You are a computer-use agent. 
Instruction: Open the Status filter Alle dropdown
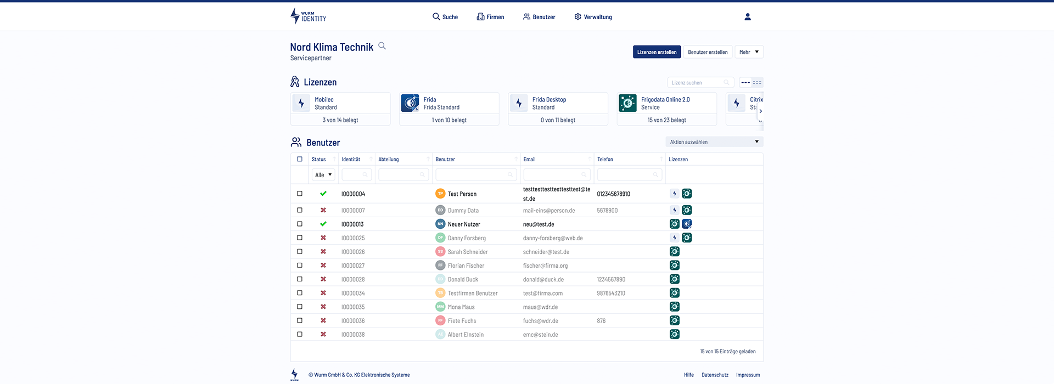pos(323,175)
